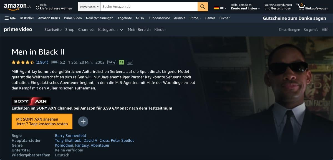333x160 pixels.
Task: Open Musik in the navigation bar
Action: [140, 18]
